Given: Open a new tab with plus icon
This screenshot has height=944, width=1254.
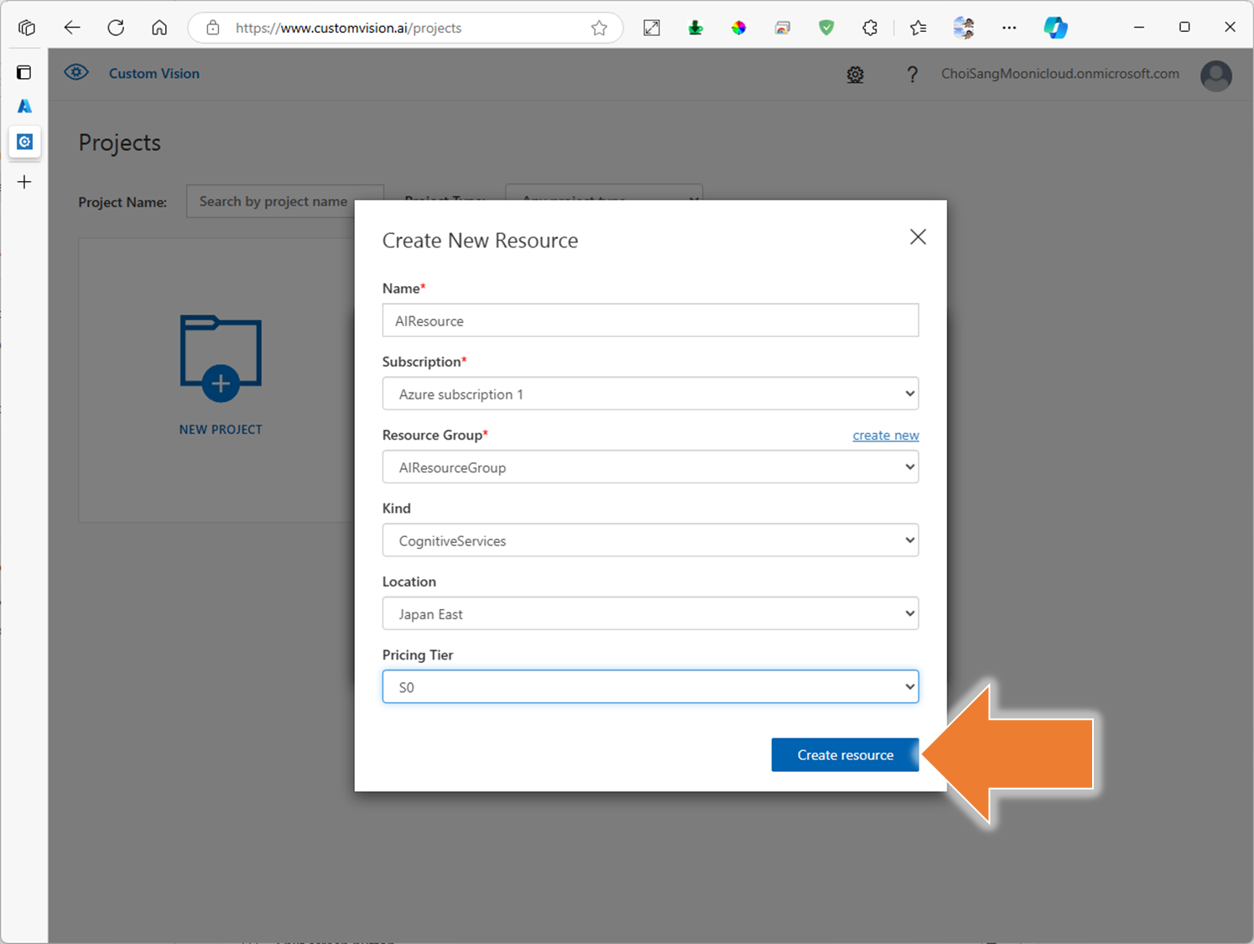Looking at the screenshot, I should coord(24,181).
